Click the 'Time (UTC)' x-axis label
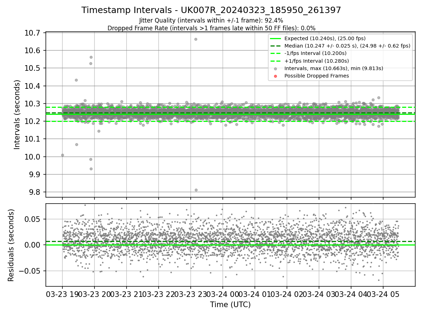The width and height of the screenshot is (423, 317). (x=230, y=305)
